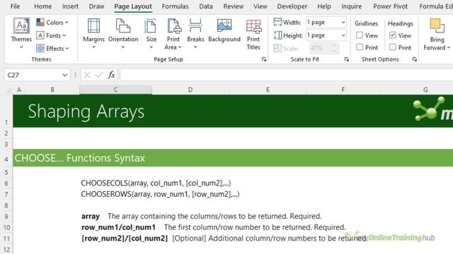Switch to the Developer tab
This screenshot has height=254, width=453.
pos(292,6)
